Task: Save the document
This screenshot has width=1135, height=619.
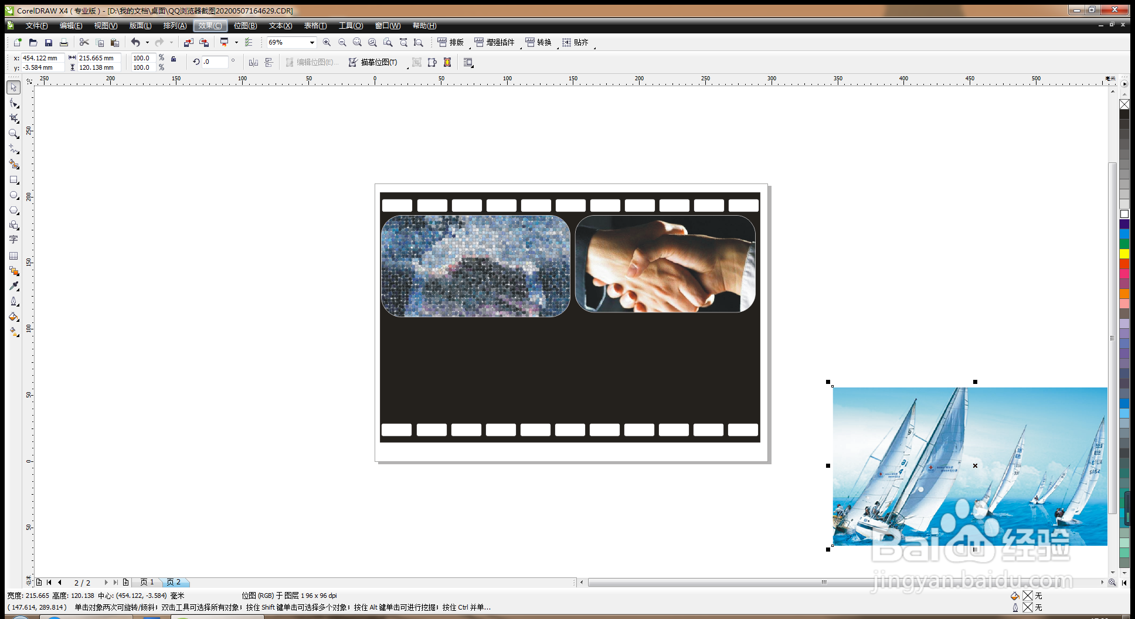Action: point(49,42)
